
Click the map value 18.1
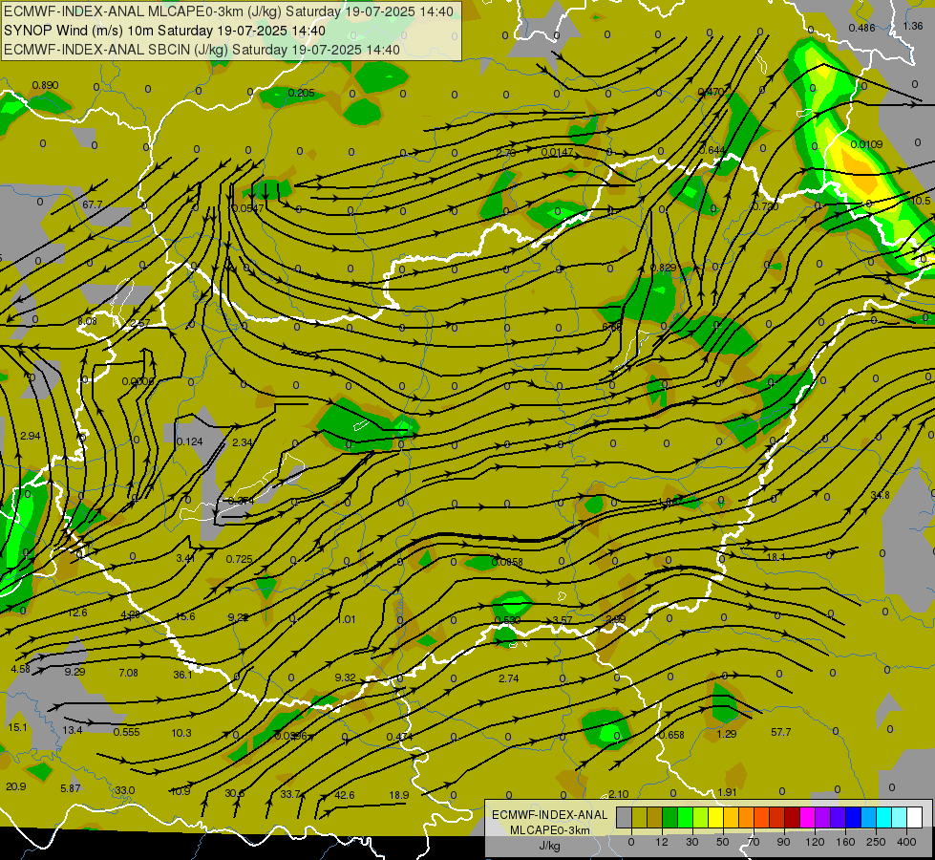(776, 557)
